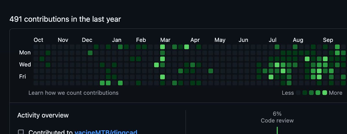Screen dimensions: 347x134
Task: Click the May month label
Action: point(220,40)
